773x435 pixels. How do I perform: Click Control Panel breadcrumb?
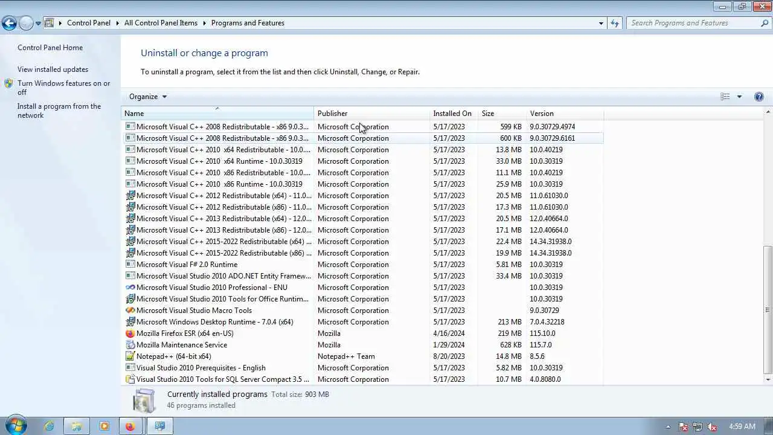coord(89,23)
